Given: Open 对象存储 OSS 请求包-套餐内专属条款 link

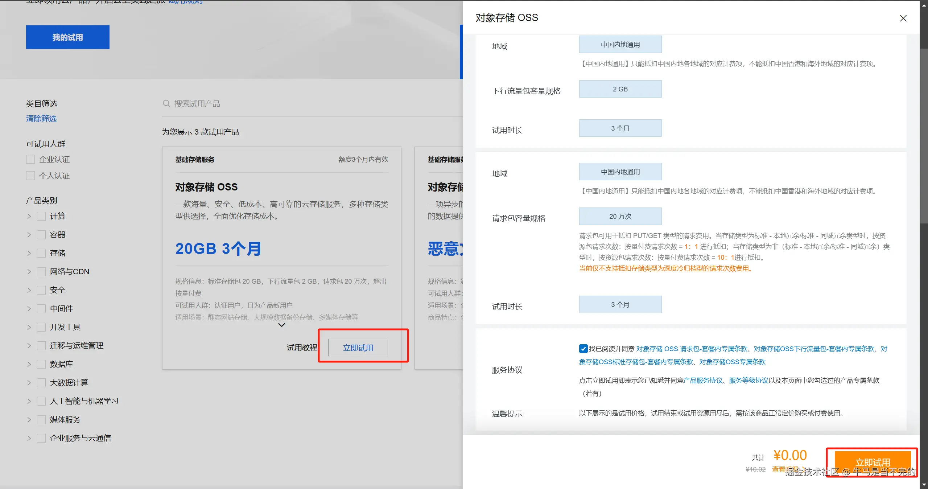Looking at the screenshot, I should [692, 349].
